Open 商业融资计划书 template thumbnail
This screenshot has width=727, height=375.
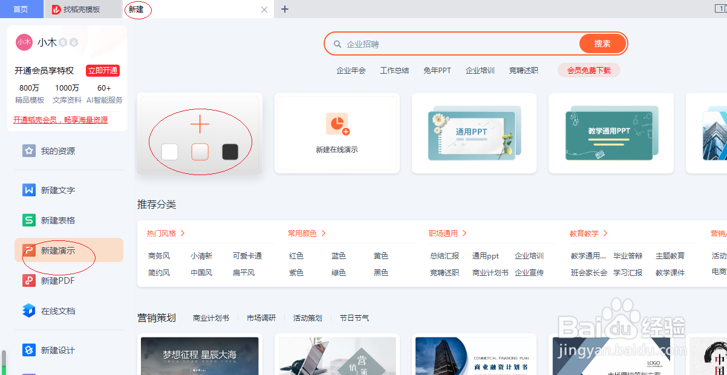(474, 356)
